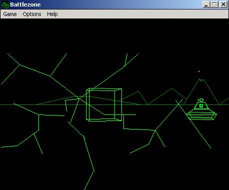The image size is (229, 190).
Task: Click the wireframe cube obstacle in center
Action: coord(104,104)
